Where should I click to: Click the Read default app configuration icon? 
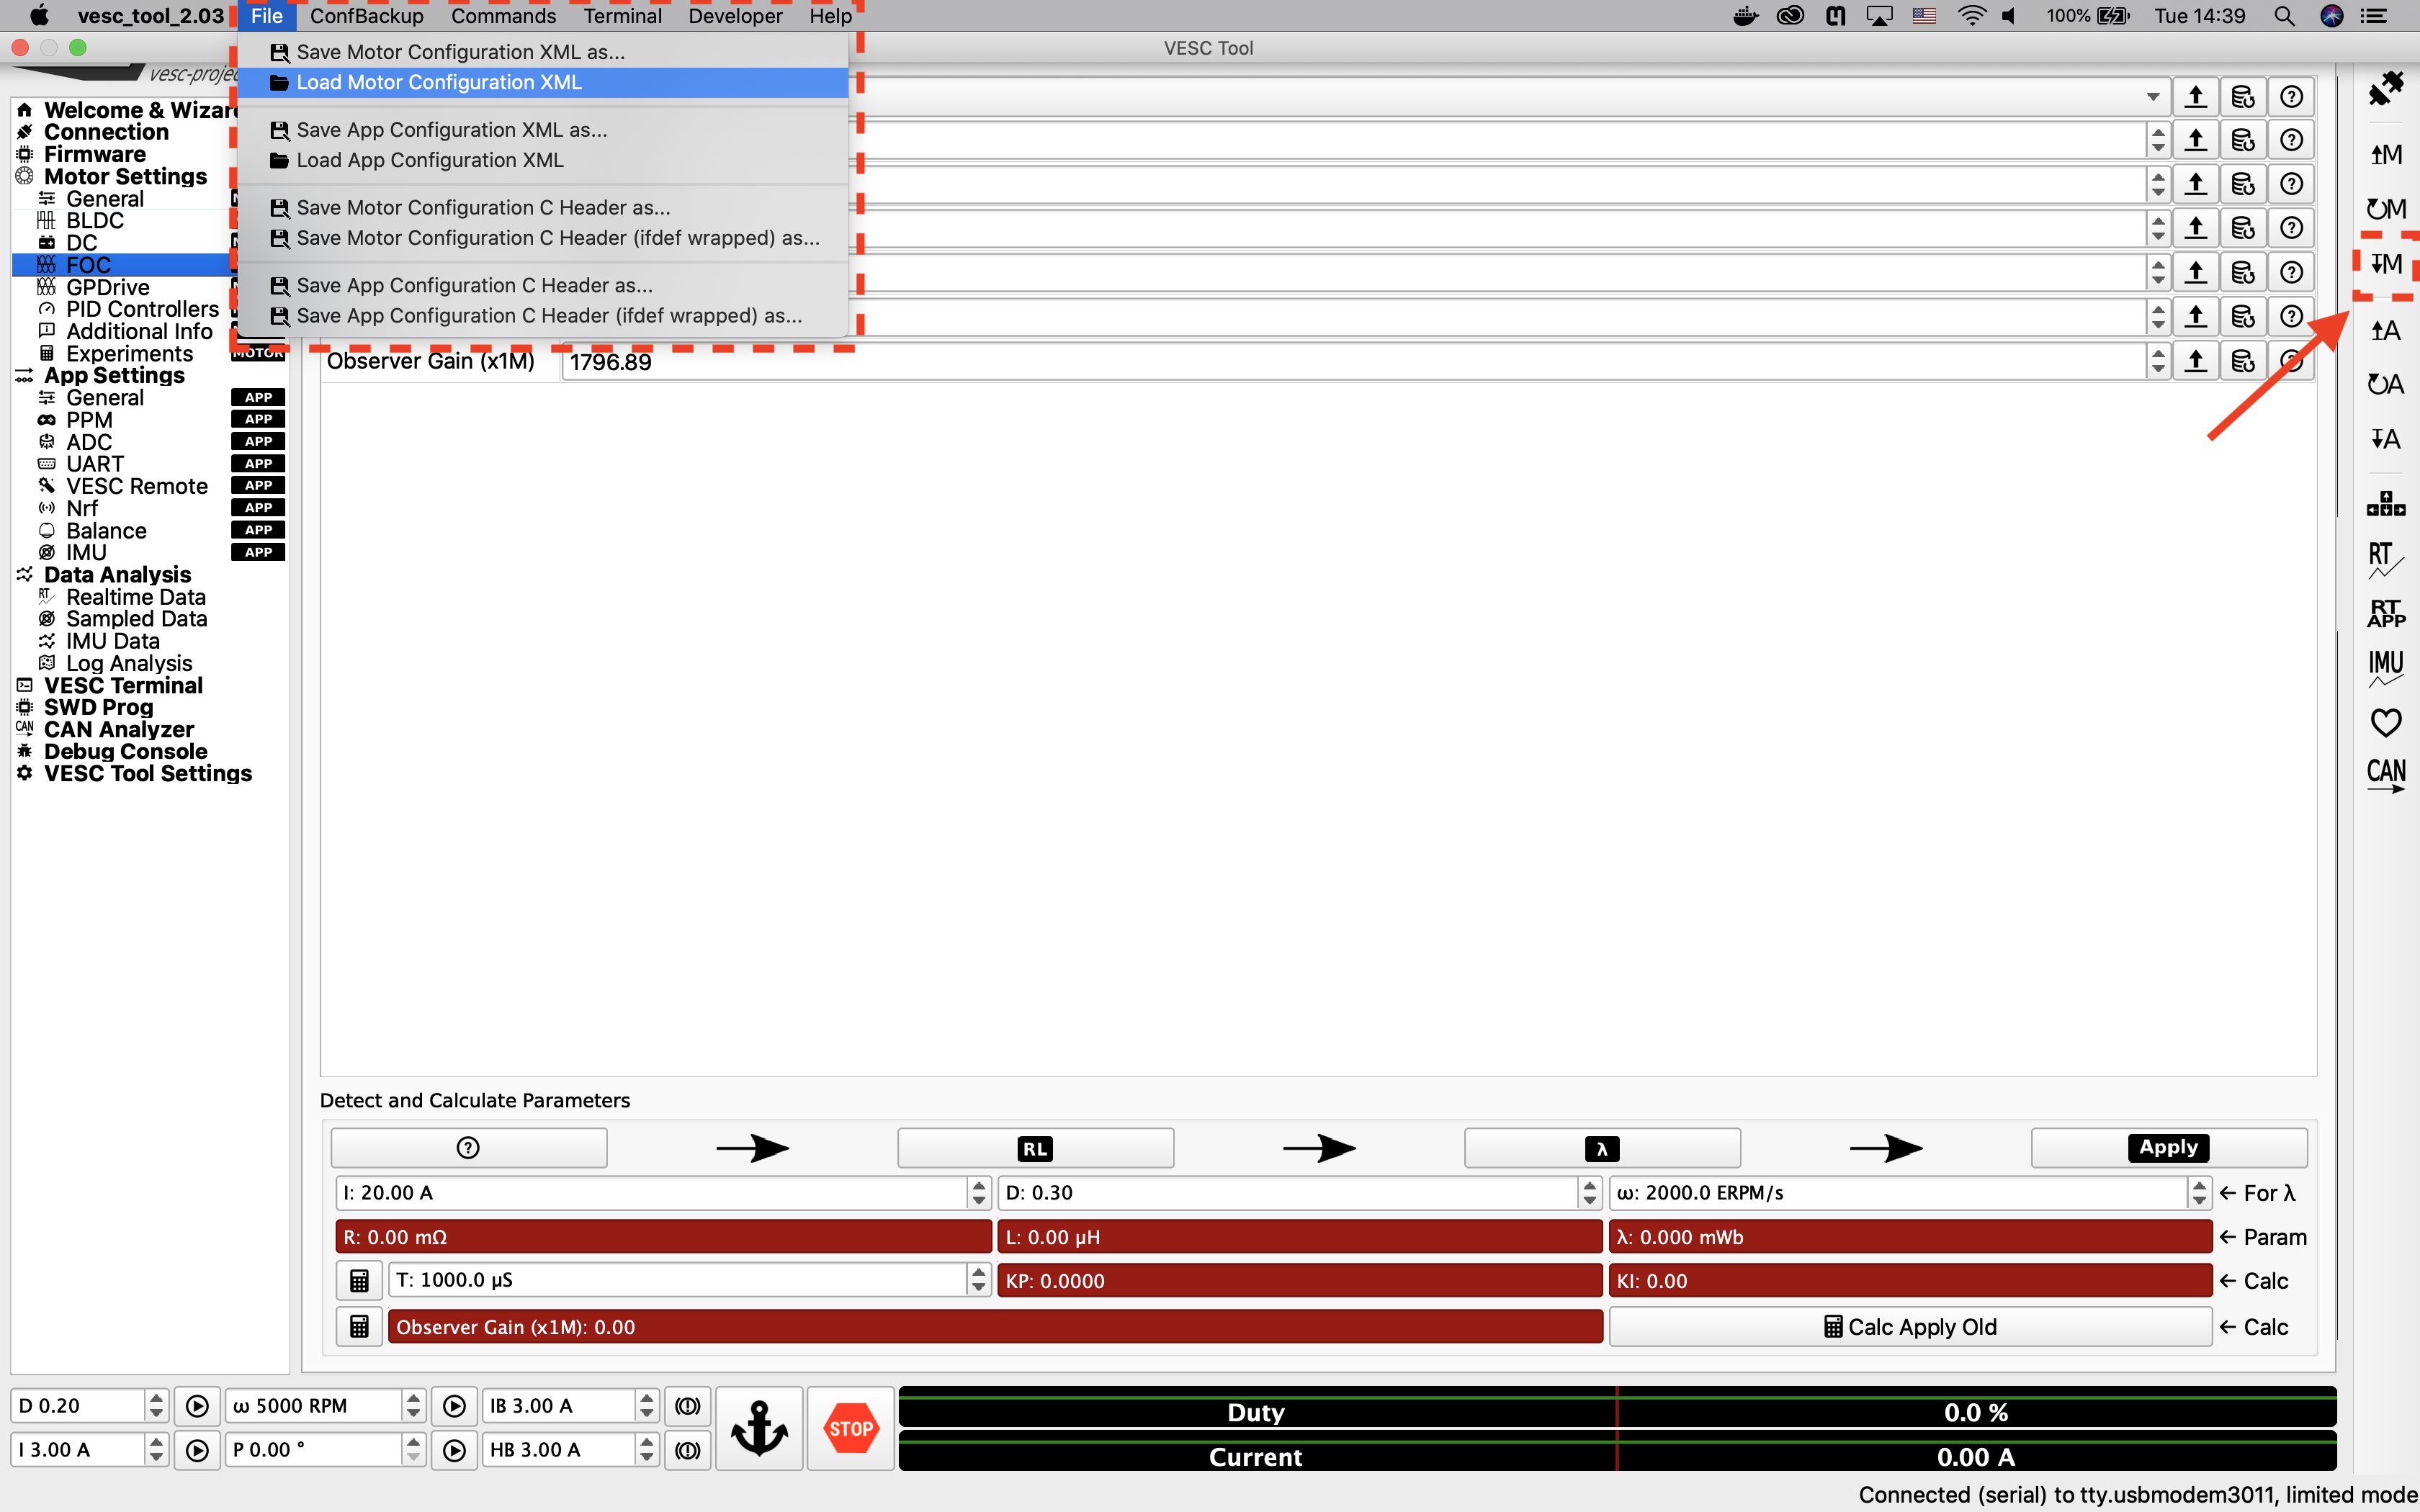tap(2386, 385)
